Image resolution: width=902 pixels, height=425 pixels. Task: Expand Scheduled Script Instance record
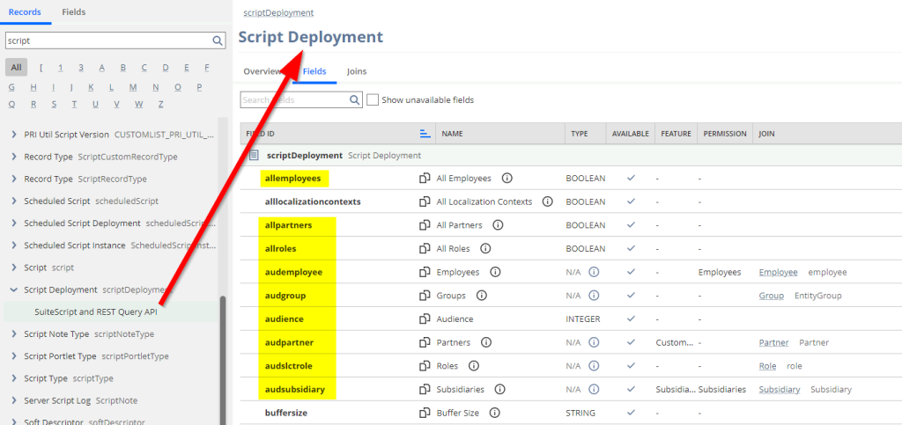14,245
